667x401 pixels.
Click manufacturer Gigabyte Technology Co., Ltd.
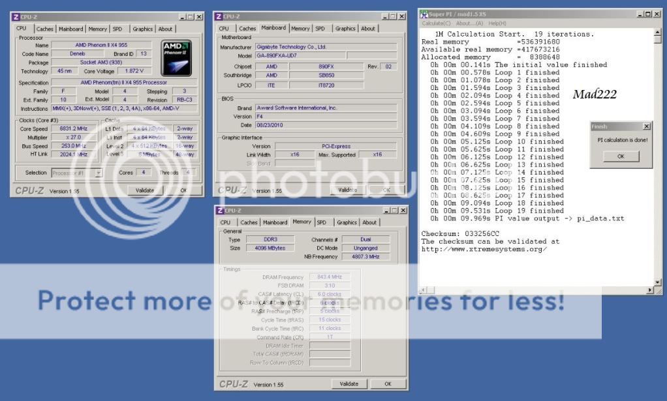click(x=326, y=47)
